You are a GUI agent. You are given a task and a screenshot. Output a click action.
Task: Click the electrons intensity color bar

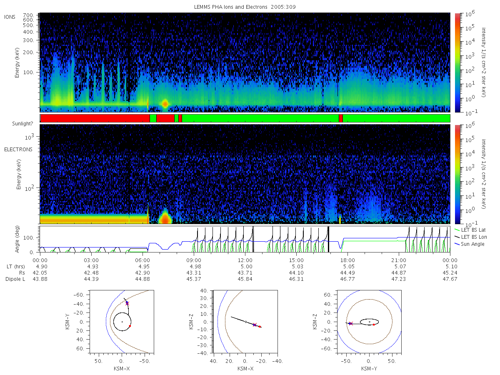point(457,174)
